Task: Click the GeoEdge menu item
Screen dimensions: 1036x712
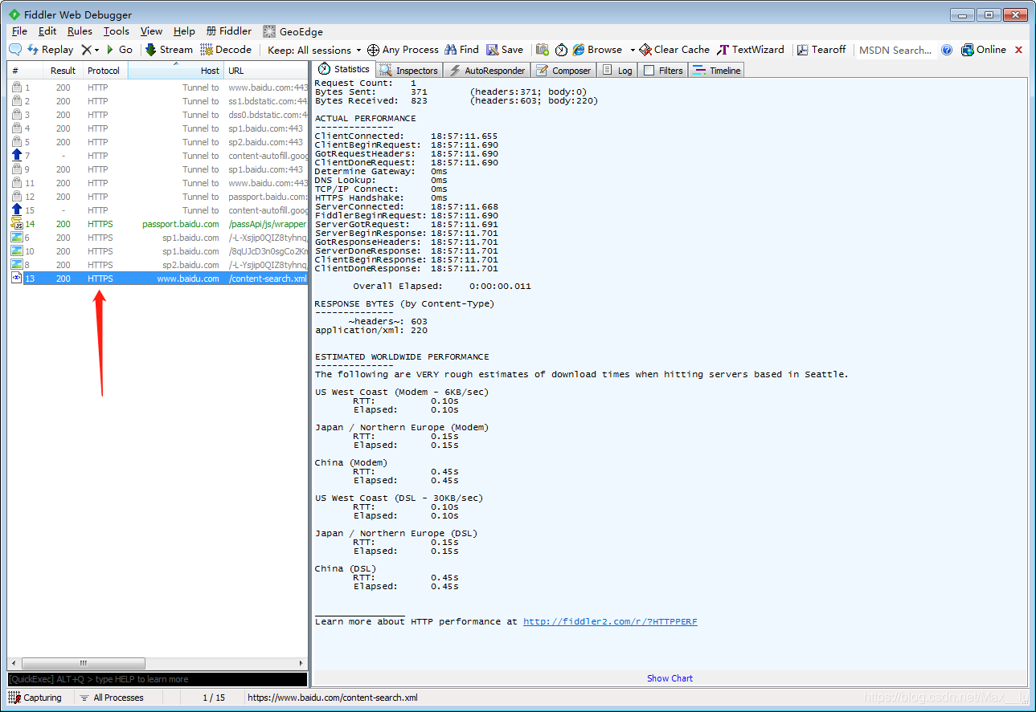Action: tap(293, 31)
